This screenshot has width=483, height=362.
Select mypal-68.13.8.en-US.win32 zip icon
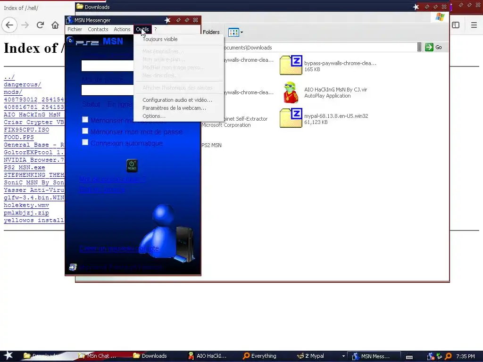[291, 118]
